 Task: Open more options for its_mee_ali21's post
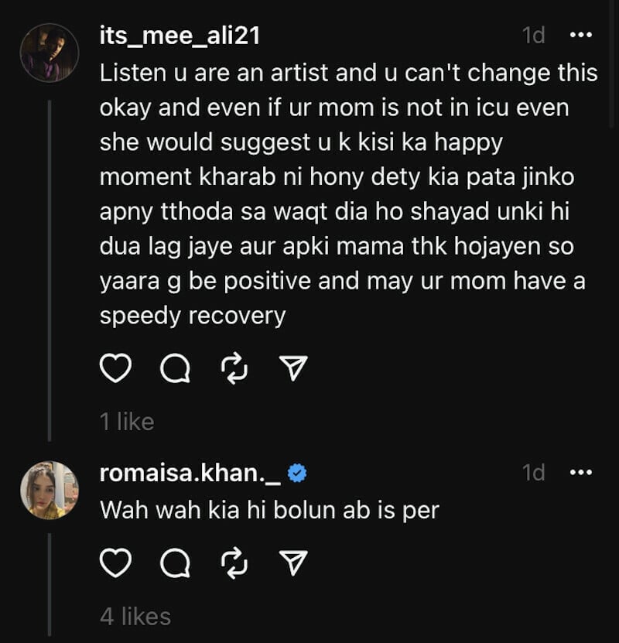pos(580,35)
